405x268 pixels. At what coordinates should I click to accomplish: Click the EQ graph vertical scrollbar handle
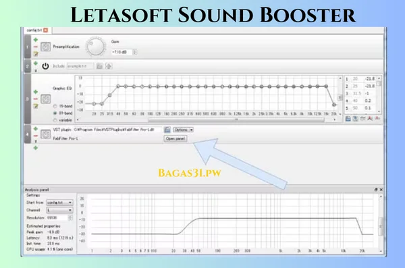pos(340,97)
